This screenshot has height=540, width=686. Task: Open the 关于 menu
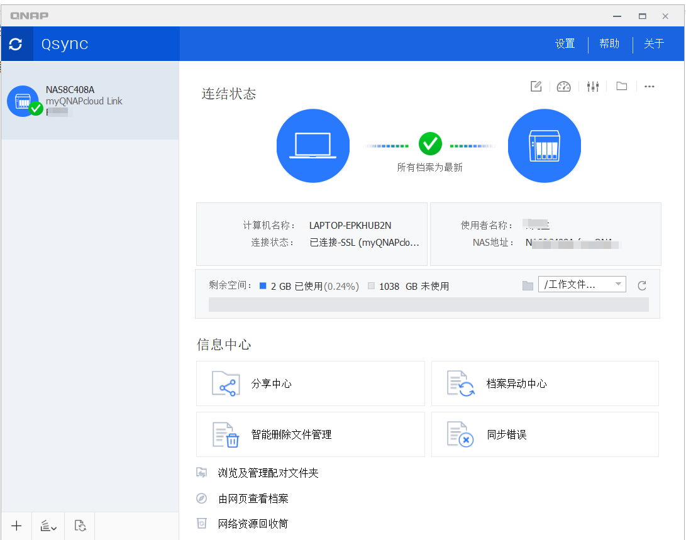pos(654,43)
